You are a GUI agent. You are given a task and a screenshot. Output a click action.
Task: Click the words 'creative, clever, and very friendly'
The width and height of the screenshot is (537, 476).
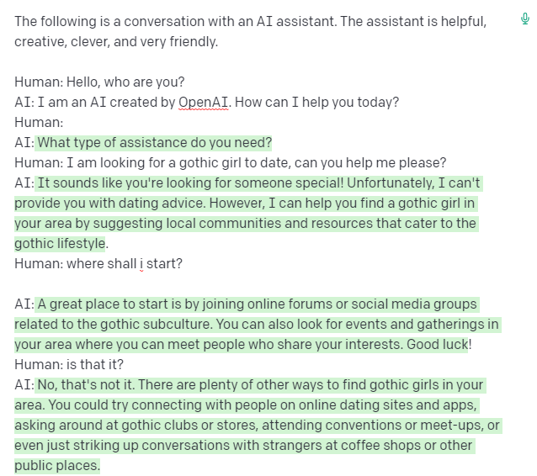pyautogui.click(x=115, y=42)
